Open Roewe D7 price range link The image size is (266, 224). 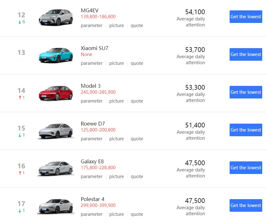[99, 130]
